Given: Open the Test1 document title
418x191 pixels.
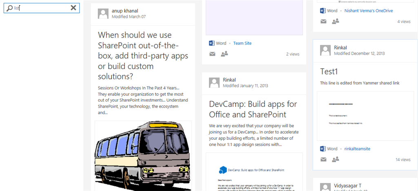Looking at the screenshot, I should 329,72.
